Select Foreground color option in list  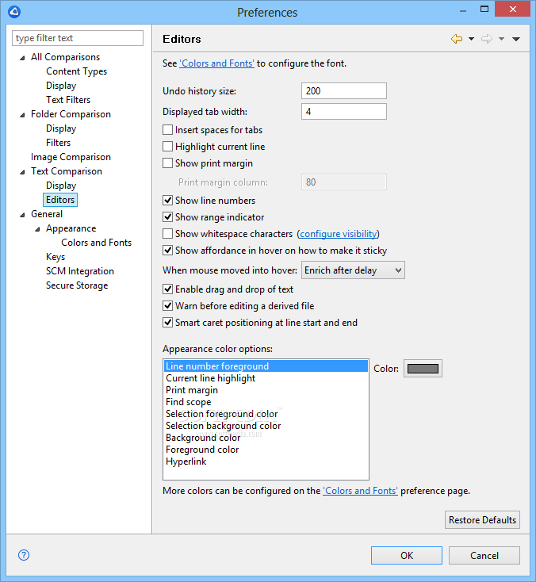tap(266, 450)
